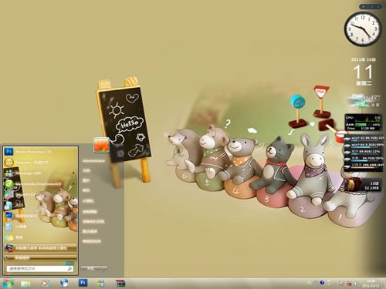Click the CPU and RAM meter gadget
Image resolution: width=386 pixels, height=289 pixels.
pyautogui.click(x=363, y=123)
